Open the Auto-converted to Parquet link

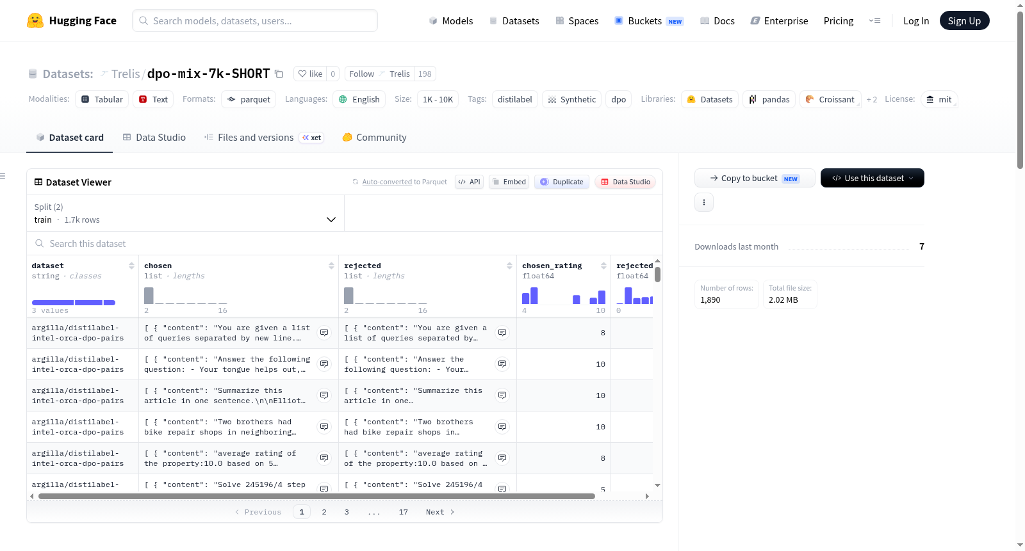pyautogui.click(x=404, y=182)
